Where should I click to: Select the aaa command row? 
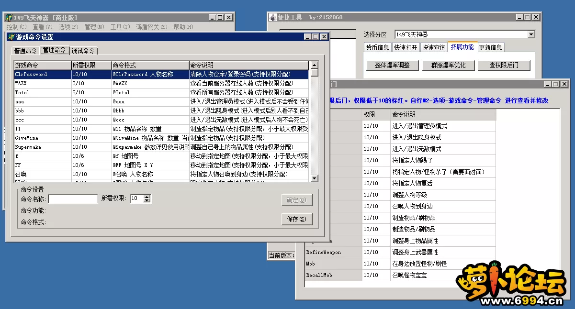pos(161,101)
